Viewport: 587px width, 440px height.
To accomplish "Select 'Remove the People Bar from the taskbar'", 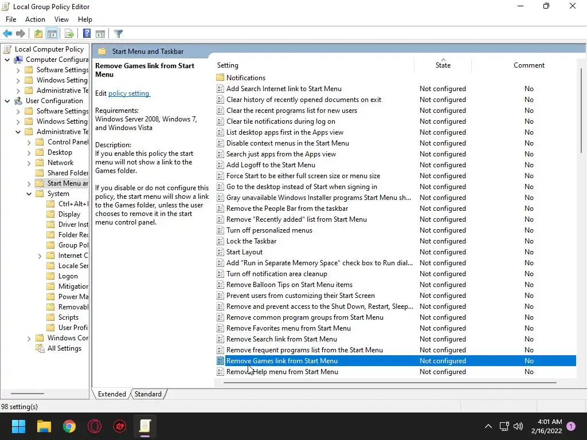I will click(287, 209).
